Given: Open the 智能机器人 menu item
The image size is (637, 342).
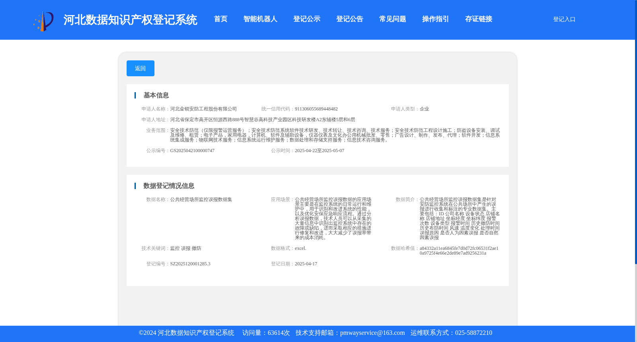Looking at the screenshot, I should (260, 19).
